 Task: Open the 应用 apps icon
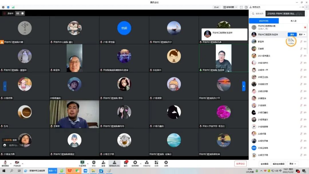tap(156, 163)
